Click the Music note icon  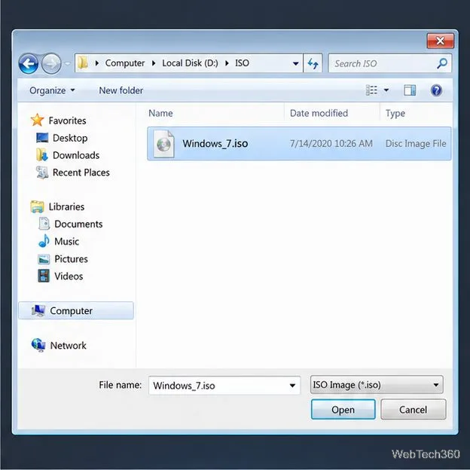click(44, 241)
